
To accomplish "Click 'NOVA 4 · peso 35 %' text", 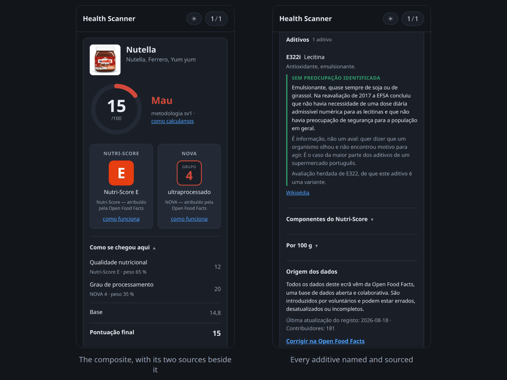I will pyautogui.click(x=112, y=294).
